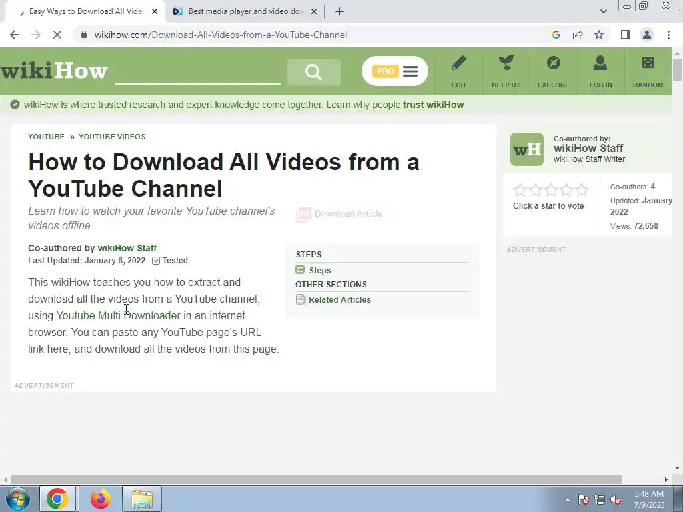
Task: Close the Easy Ways to Download tab
Action: tap(155, 11)
